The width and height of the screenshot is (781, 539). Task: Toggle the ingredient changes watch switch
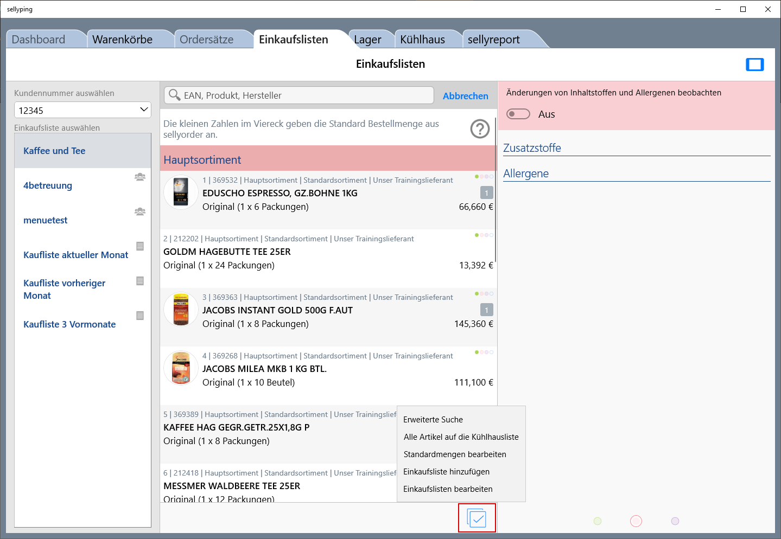point(518,114)
